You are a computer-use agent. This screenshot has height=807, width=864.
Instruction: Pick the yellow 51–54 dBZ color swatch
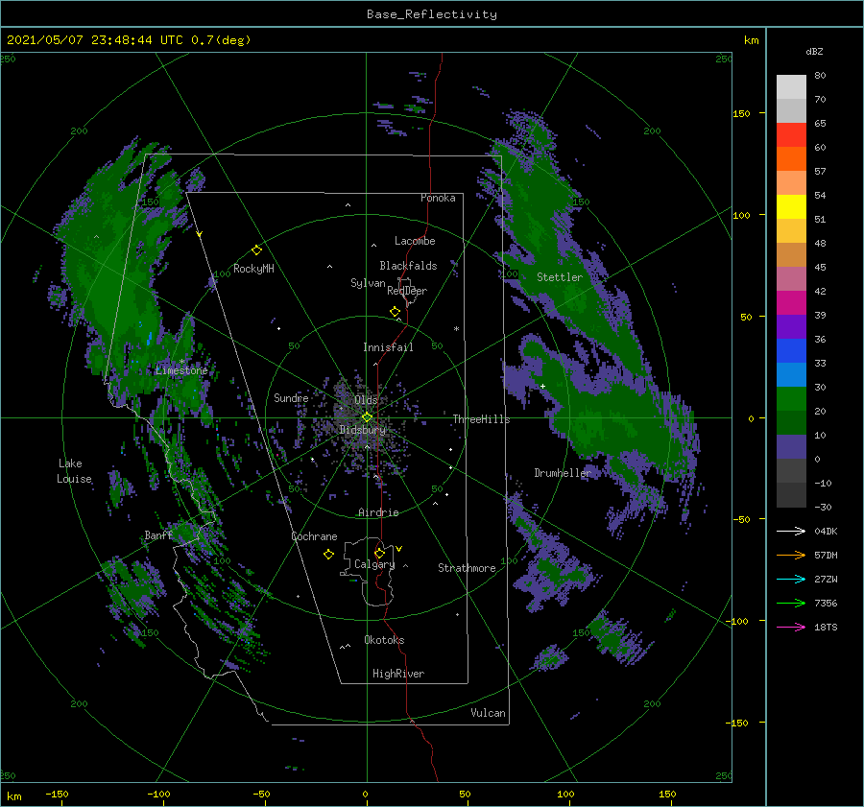coord(791,207)
